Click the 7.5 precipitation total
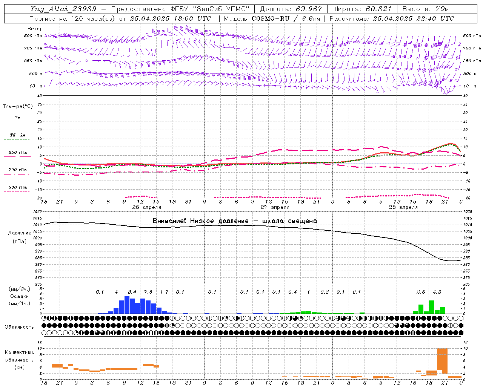The height and width of the screenshot is (386, 483). [x=148, y=292]
